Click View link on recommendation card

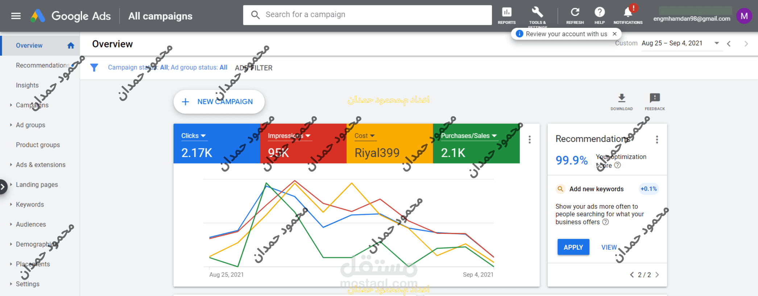[x=609, y=247]
